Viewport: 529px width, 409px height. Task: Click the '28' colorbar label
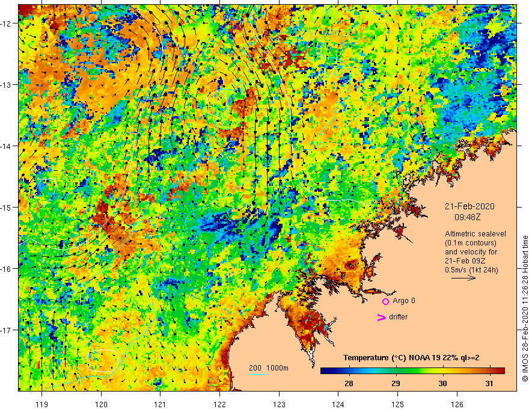click(349, 383)
